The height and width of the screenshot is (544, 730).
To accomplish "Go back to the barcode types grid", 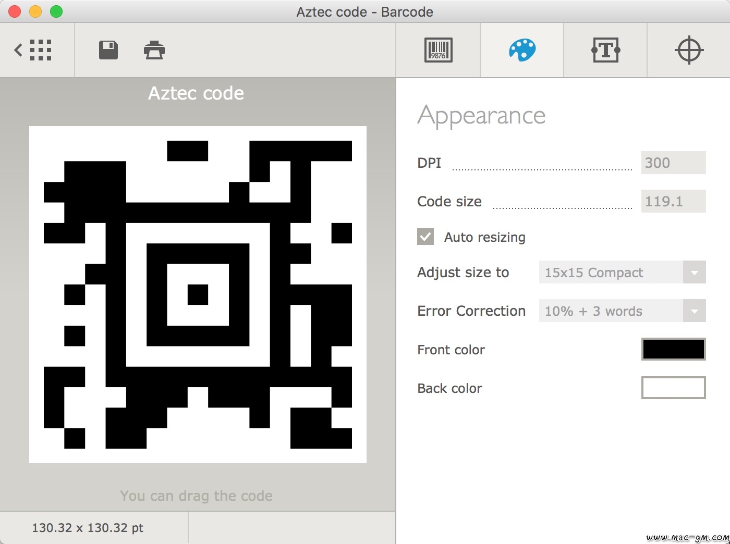I will point(33,51).
